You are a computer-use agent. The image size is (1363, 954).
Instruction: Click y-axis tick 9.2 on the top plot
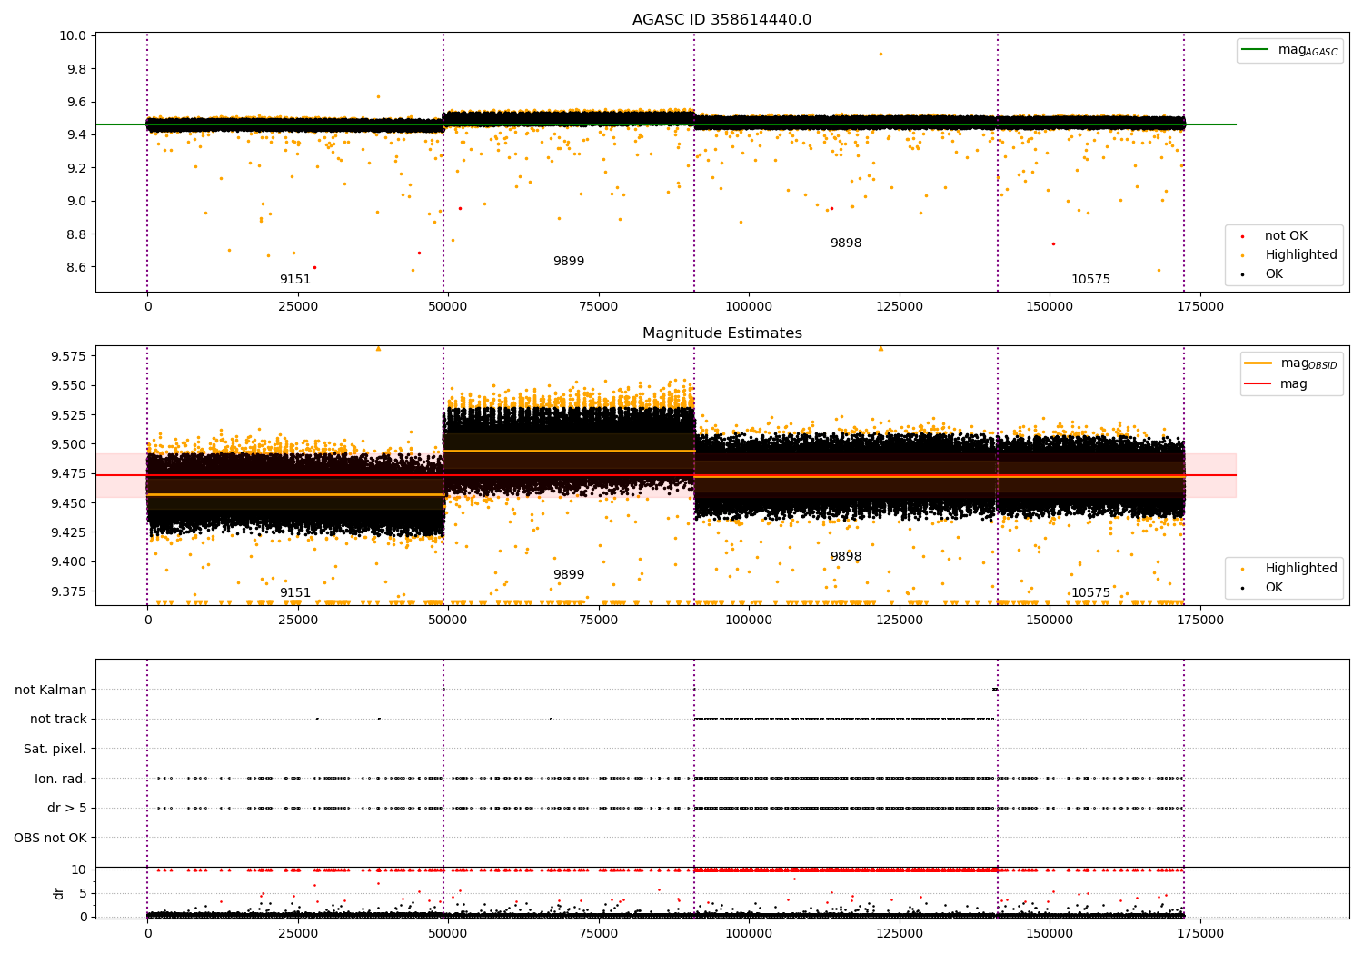tap(76, 168)
